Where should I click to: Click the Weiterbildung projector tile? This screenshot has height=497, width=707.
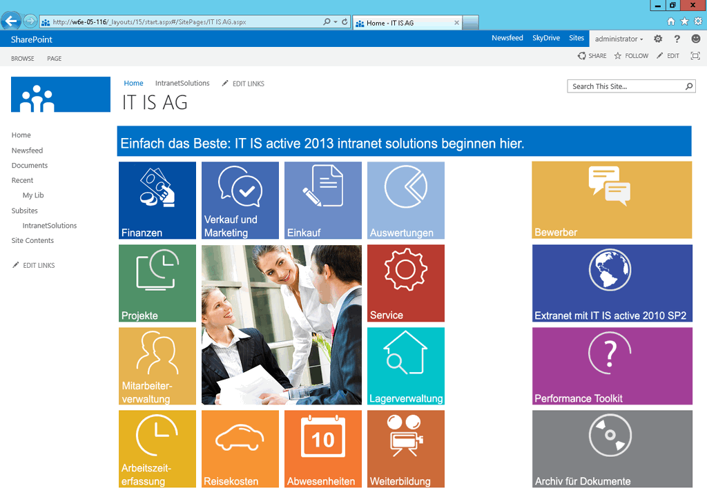[x=406, y=449]
